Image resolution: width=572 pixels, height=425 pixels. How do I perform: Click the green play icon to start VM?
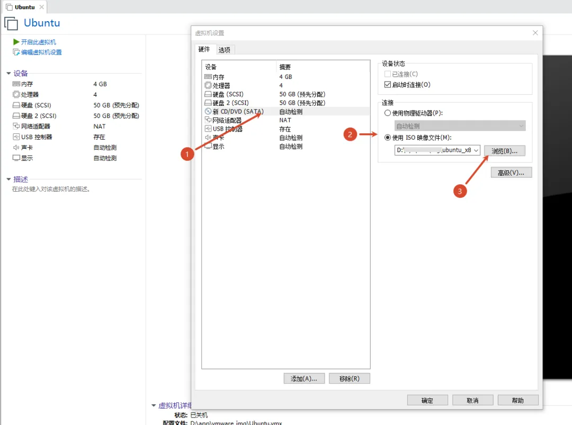click(x=16, y=42)
